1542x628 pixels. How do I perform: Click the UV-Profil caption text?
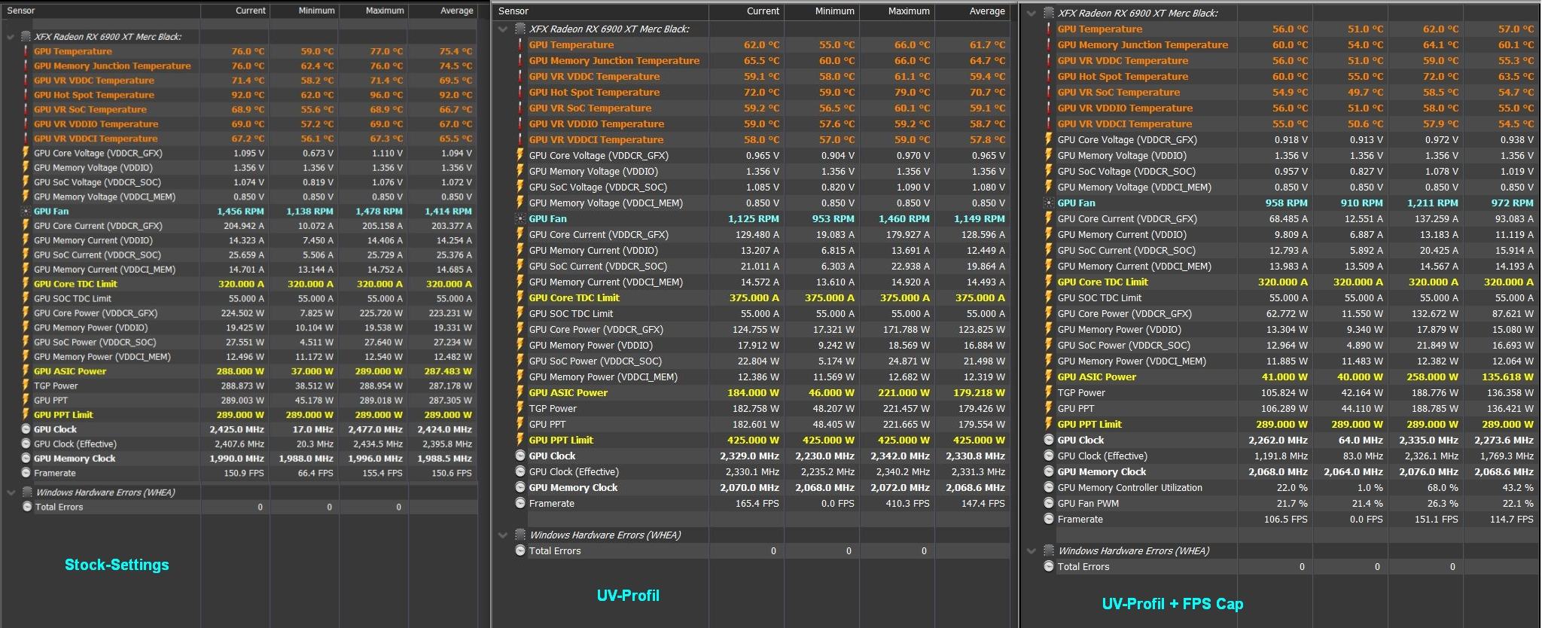tap(628, 596)
